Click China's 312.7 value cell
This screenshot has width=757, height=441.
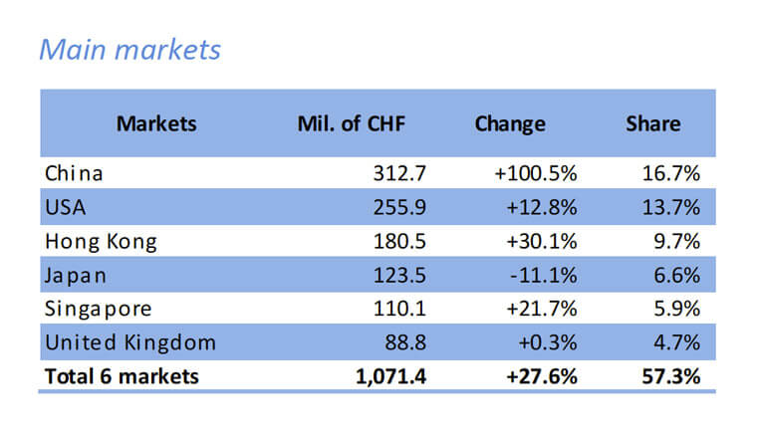click(399, 173)
